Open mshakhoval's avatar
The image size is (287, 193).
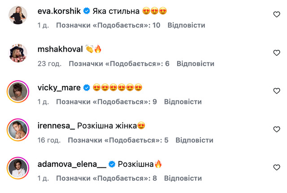pyautogui.click(x=18, y=54)
